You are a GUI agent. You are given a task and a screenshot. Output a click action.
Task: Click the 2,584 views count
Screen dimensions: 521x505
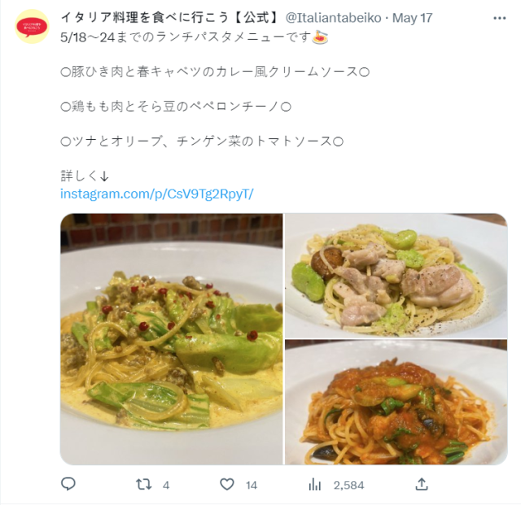click(x=349, y=485)
